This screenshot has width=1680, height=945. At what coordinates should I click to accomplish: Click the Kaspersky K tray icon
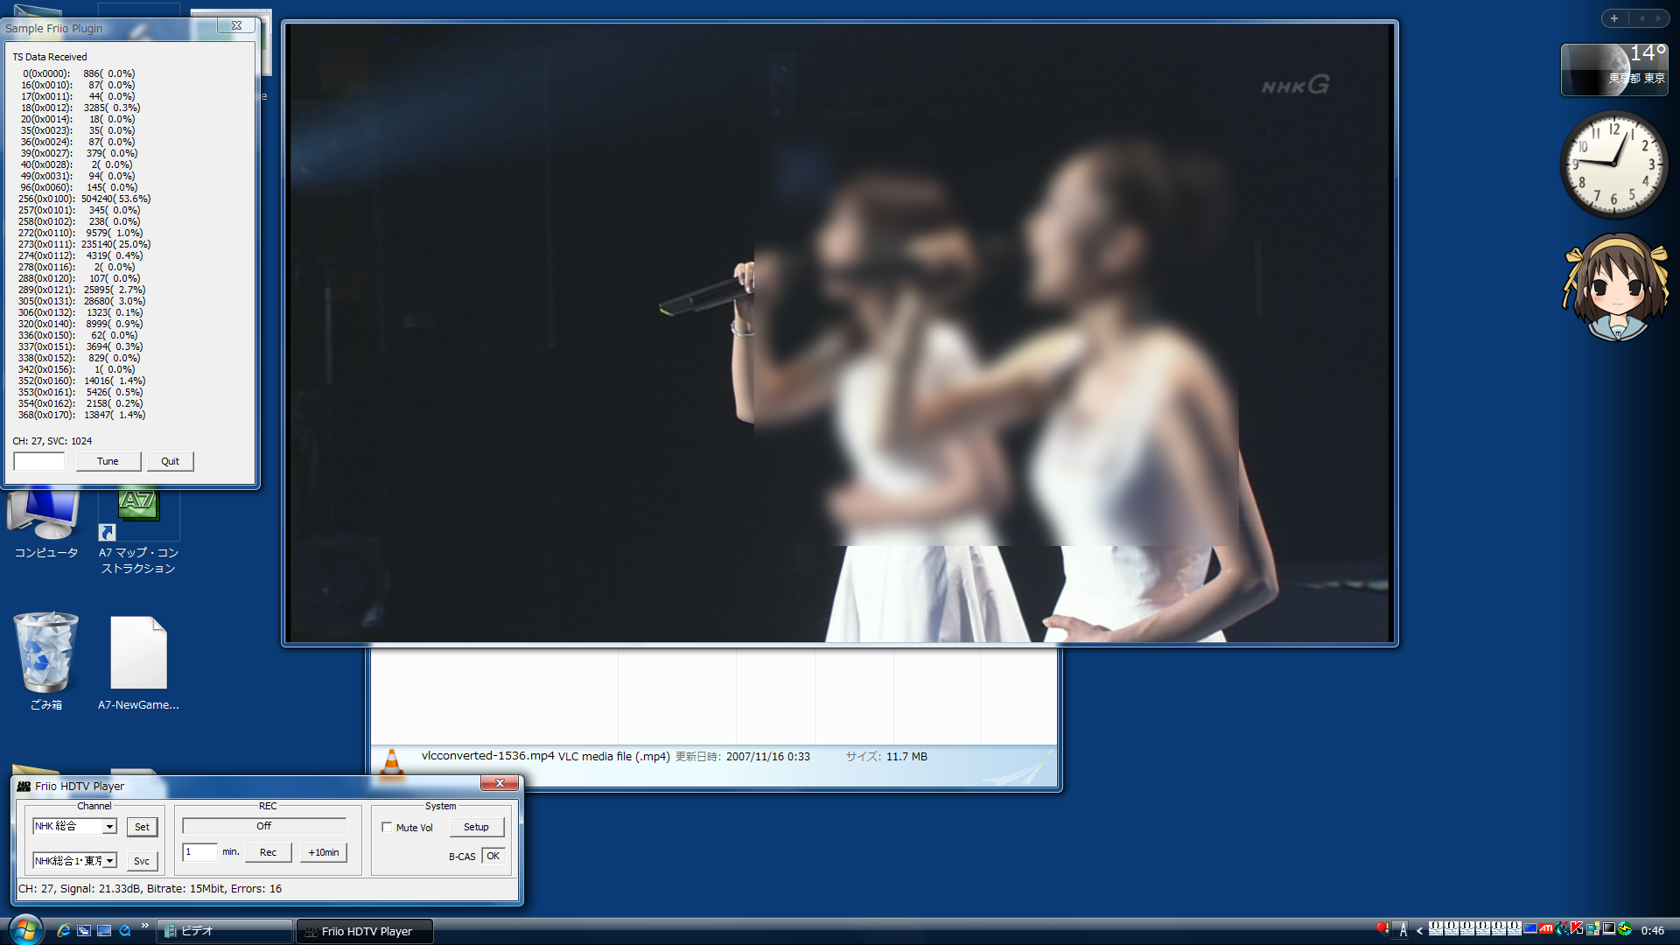[x=1577, y=928]
